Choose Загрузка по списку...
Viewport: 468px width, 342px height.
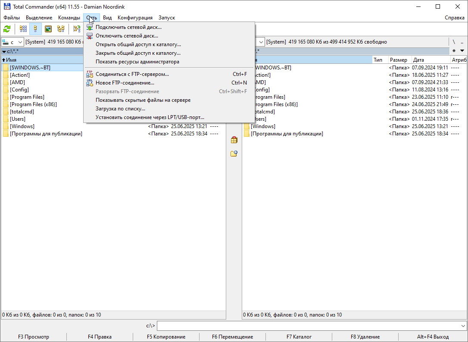(169, 109)
